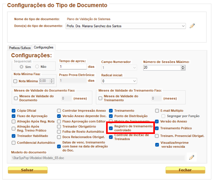Enable Confidencial Automático checkbox

click(x=14, y=143)
